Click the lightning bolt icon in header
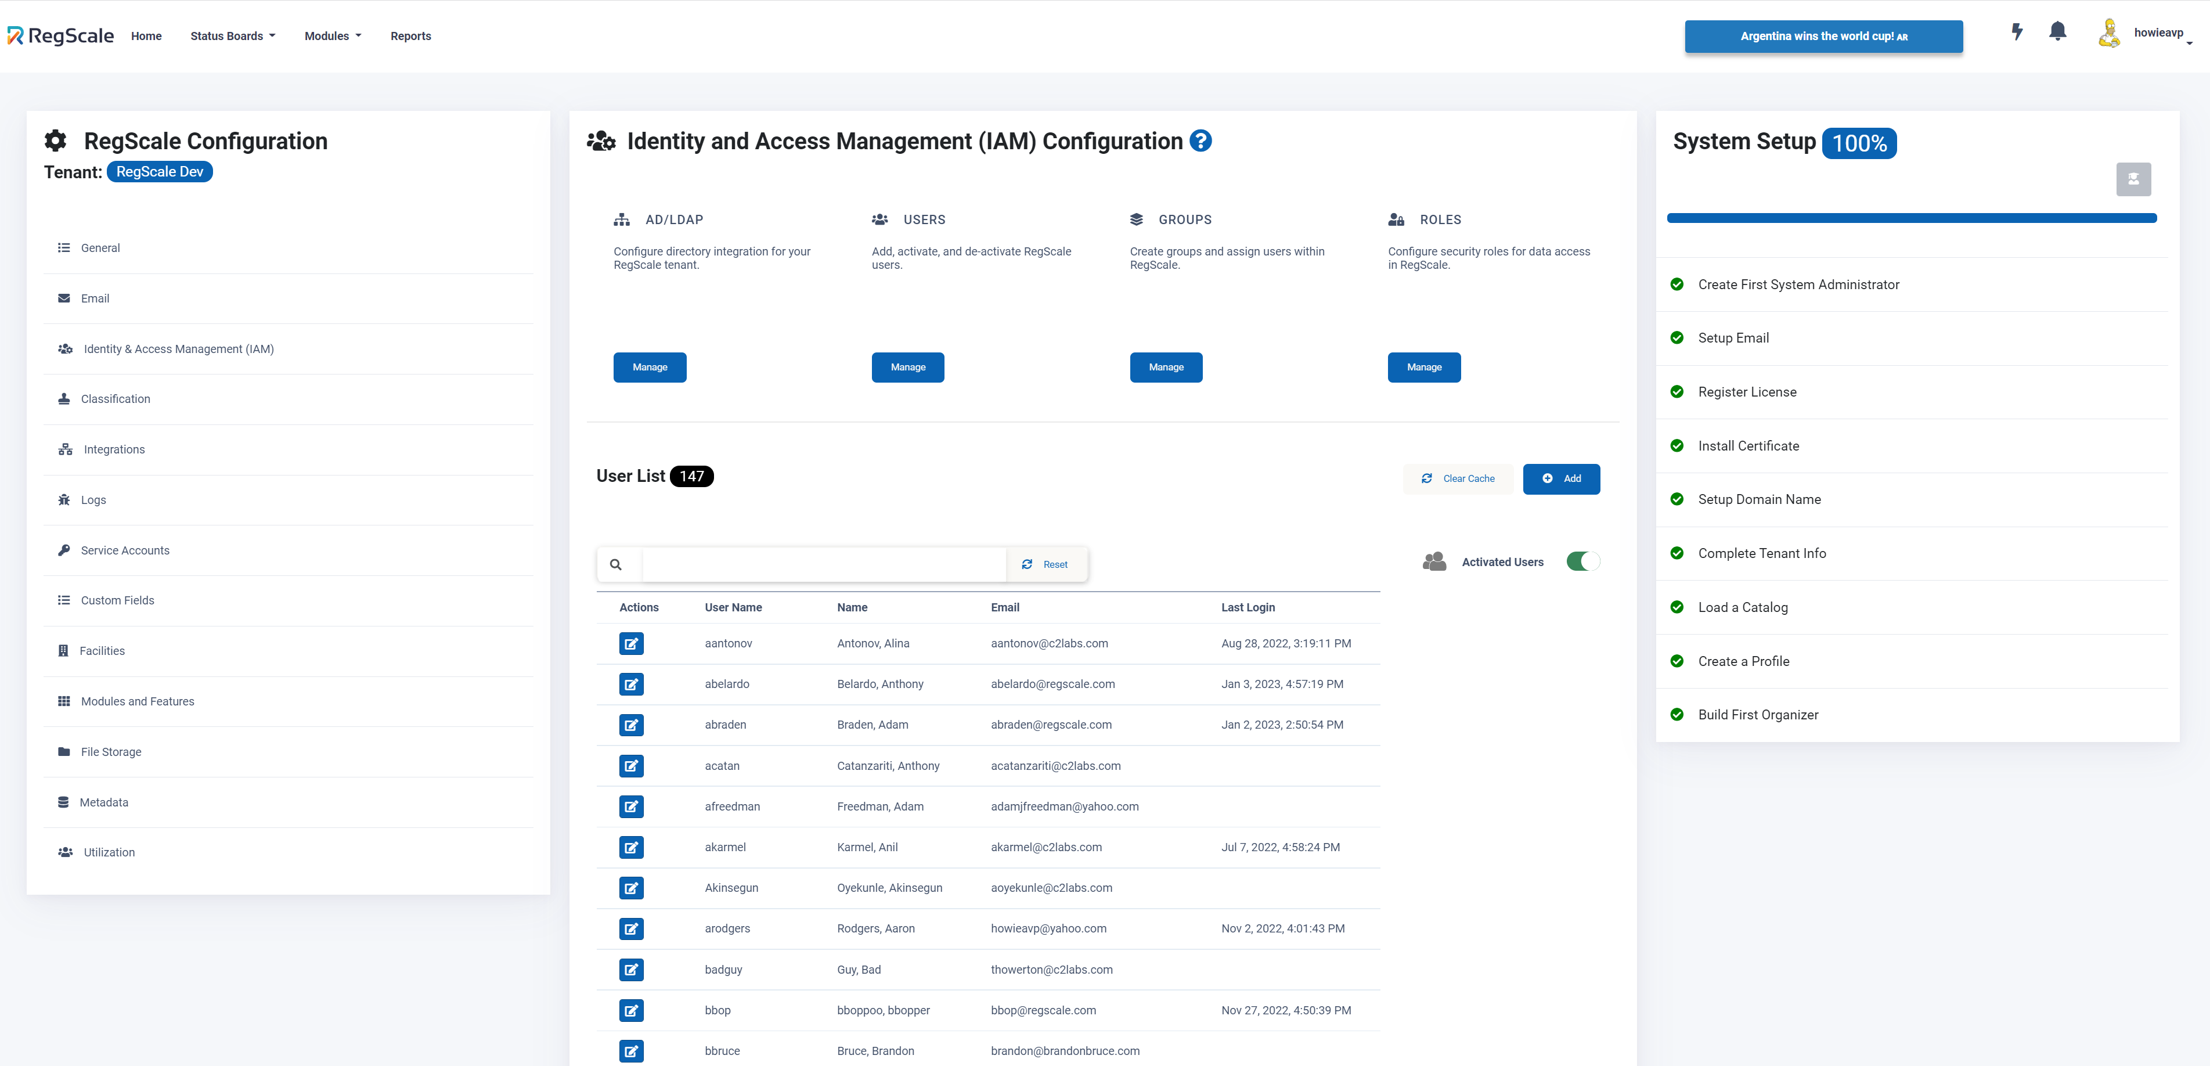The image size is (2210, 1066). (2017, 33)
